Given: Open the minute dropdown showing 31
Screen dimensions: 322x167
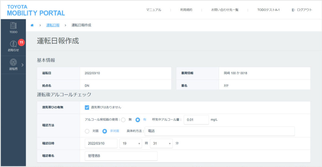Looking at the screenshot, I should tap(161, 143).
